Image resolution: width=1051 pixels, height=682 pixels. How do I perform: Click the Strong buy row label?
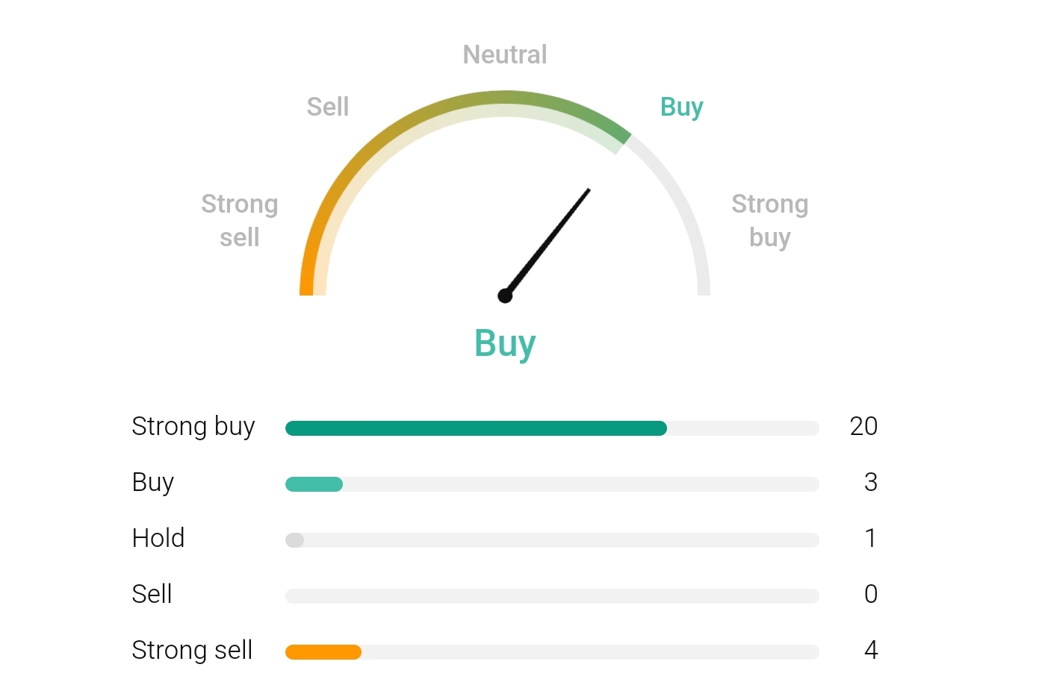pos(193,427)
